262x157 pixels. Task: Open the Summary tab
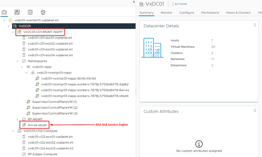click(146, 13)
